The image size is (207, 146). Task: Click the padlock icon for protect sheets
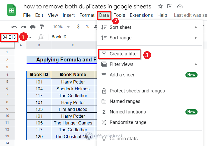tap(104, 91)
